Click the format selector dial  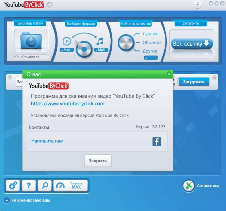click(84, 49)
